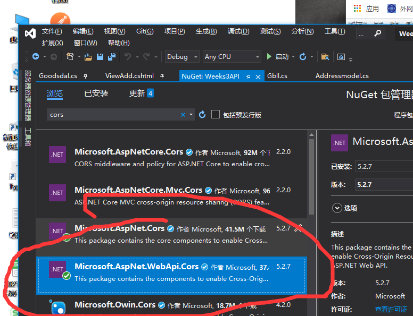Toggle the include prerelease checkbox
The width and height of the screenshot is (413, 316).
click(x=216, y=114)
